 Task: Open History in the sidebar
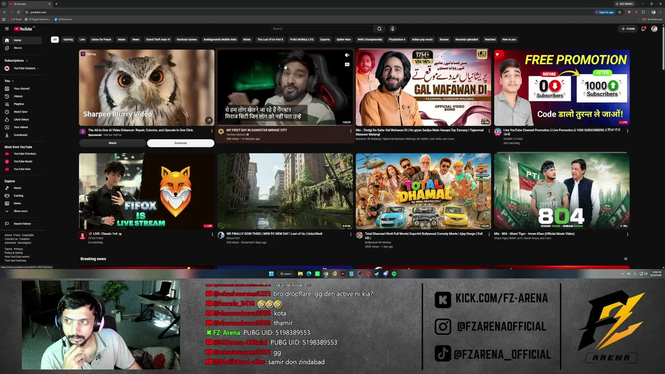coord(22,96)
